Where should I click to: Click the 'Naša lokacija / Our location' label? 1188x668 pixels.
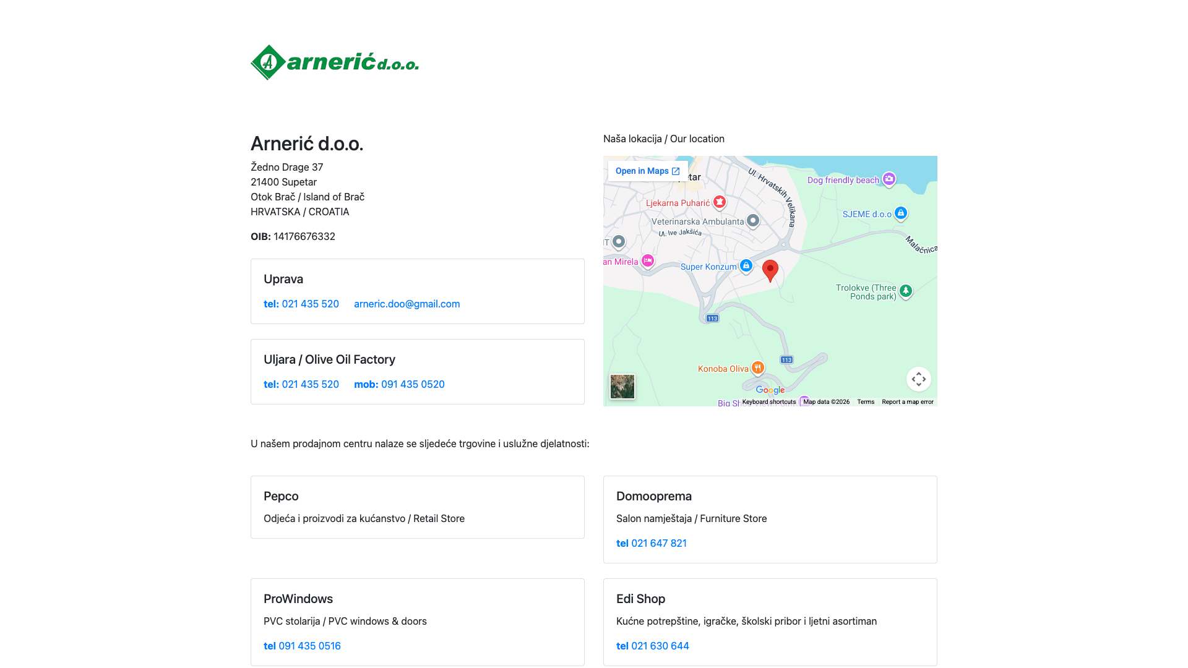(664, 139)
